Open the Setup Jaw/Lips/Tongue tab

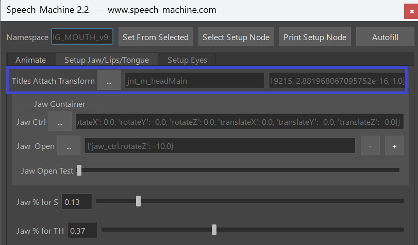[107, 60]
